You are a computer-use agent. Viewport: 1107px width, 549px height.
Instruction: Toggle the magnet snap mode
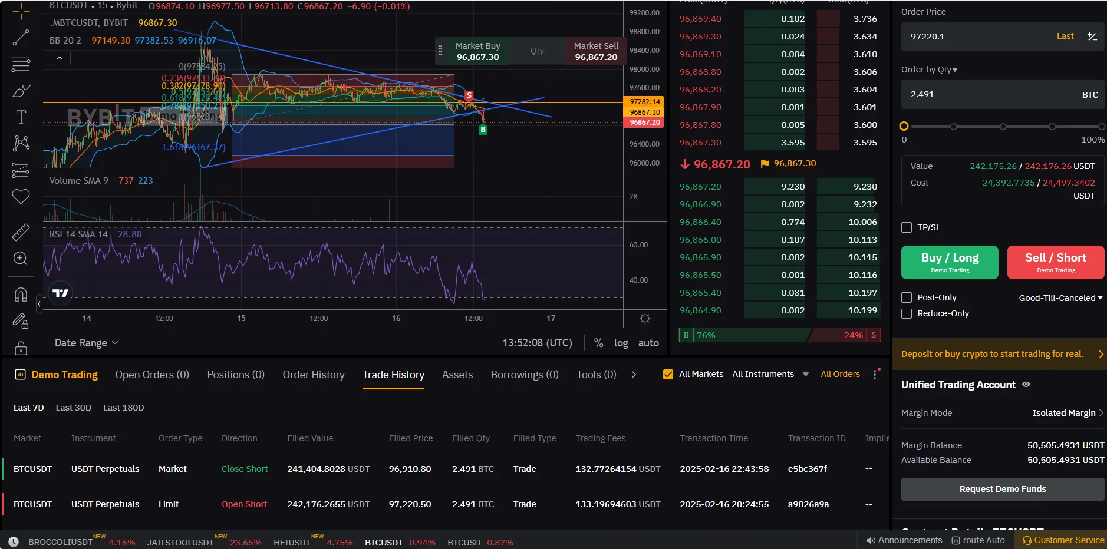pyautogui.click(x=21, y=294)
